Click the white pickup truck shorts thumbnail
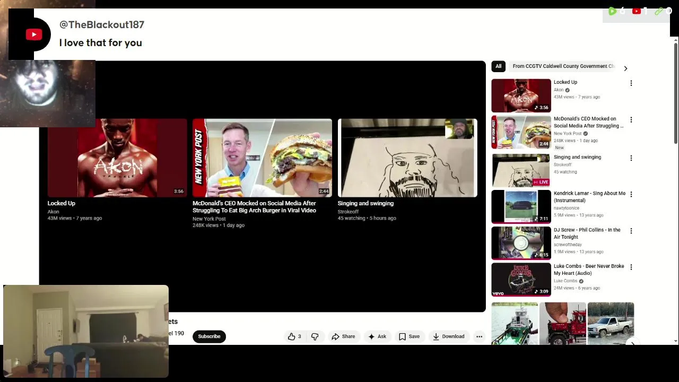Screen dimensions: 679x382 [x=611, y=324]
